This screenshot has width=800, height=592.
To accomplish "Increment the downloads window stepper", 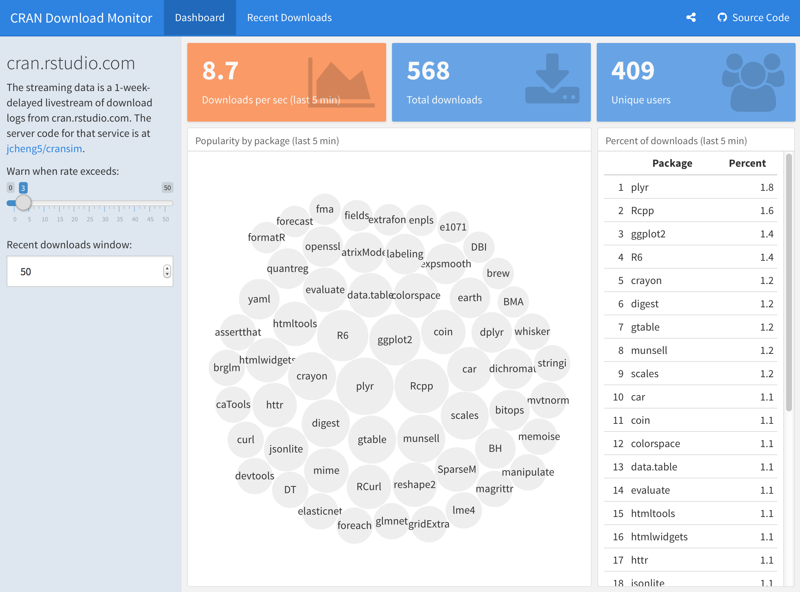I will (167, 269).
